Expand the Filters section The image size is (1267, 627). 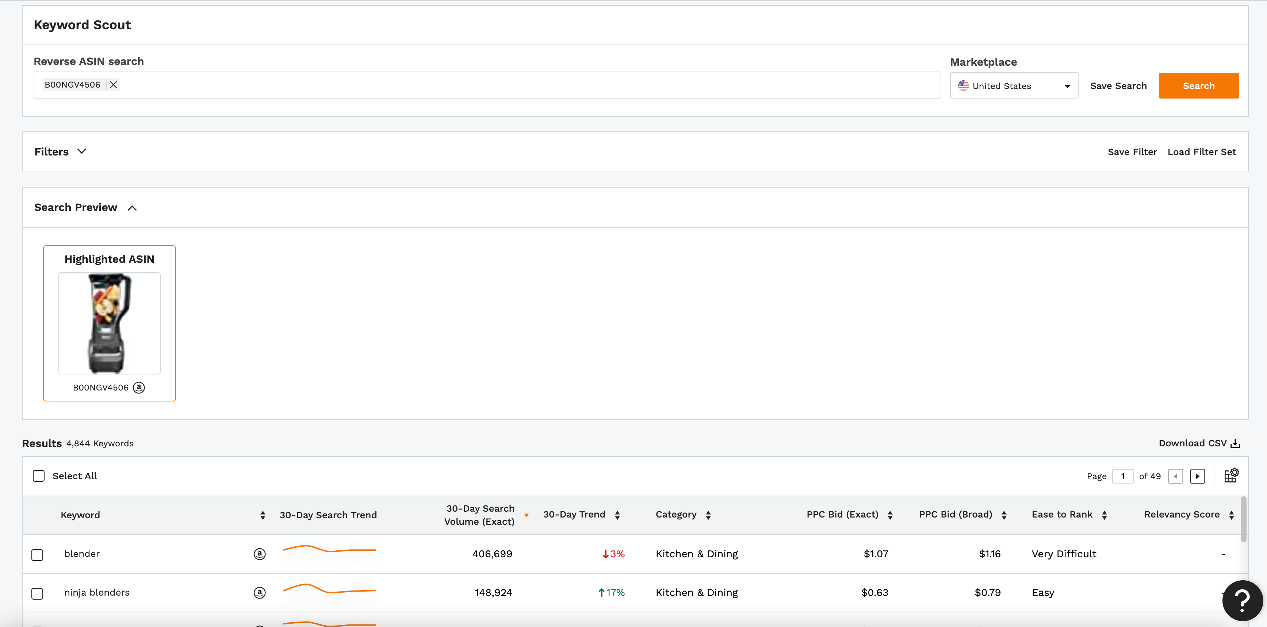61,151
